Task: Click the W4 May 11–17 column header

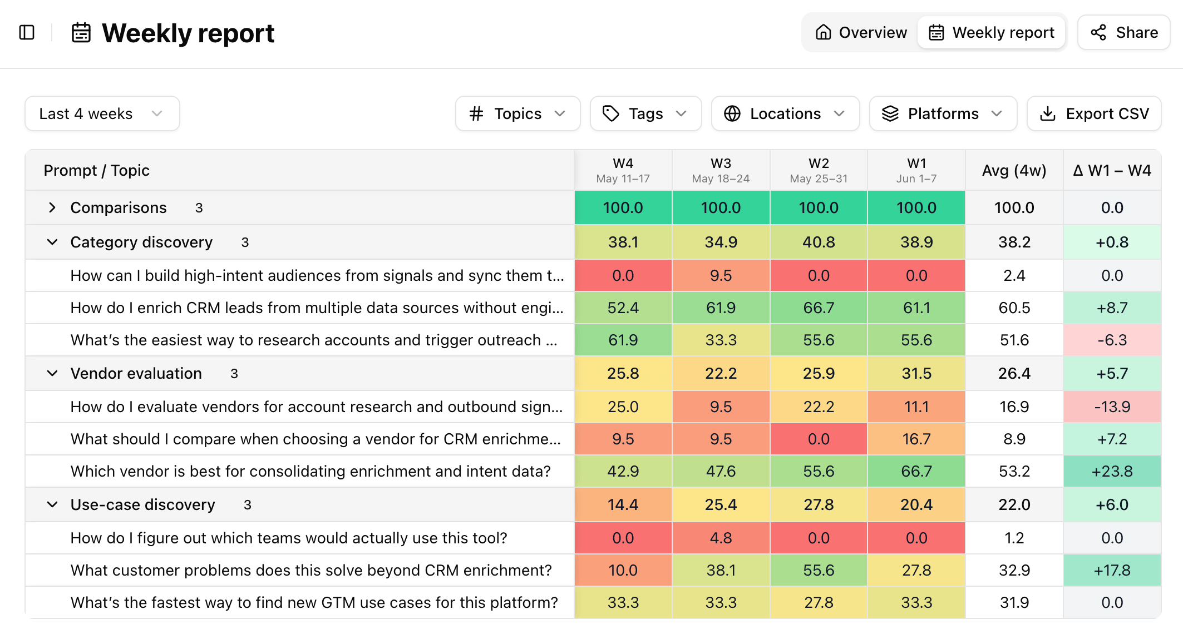Action: [x=623, y=170]
